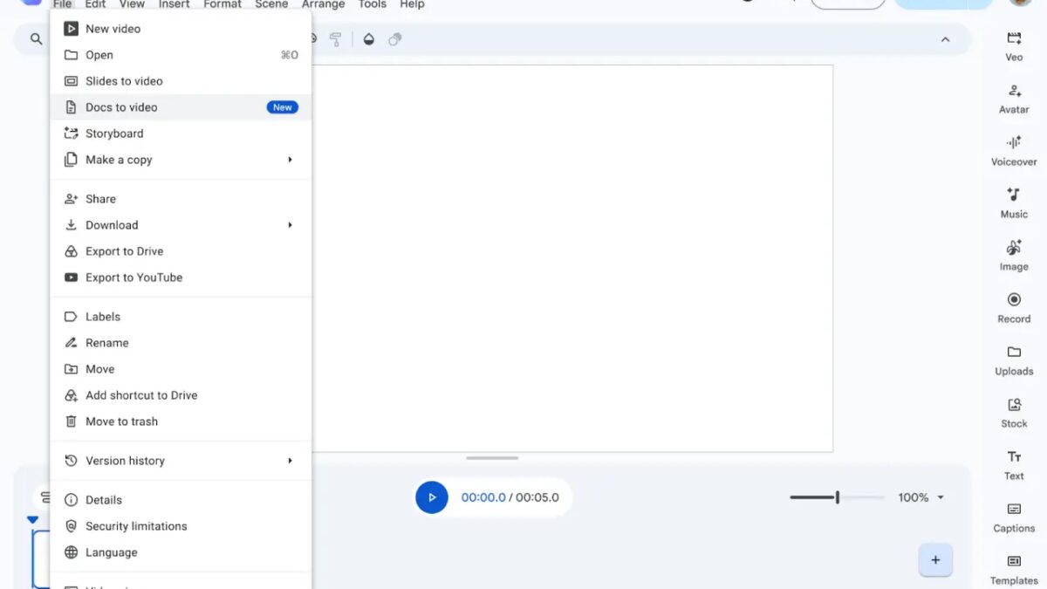The image size is (1047, 589).
Task: Open the Format menu
Action: click(222, 4)
